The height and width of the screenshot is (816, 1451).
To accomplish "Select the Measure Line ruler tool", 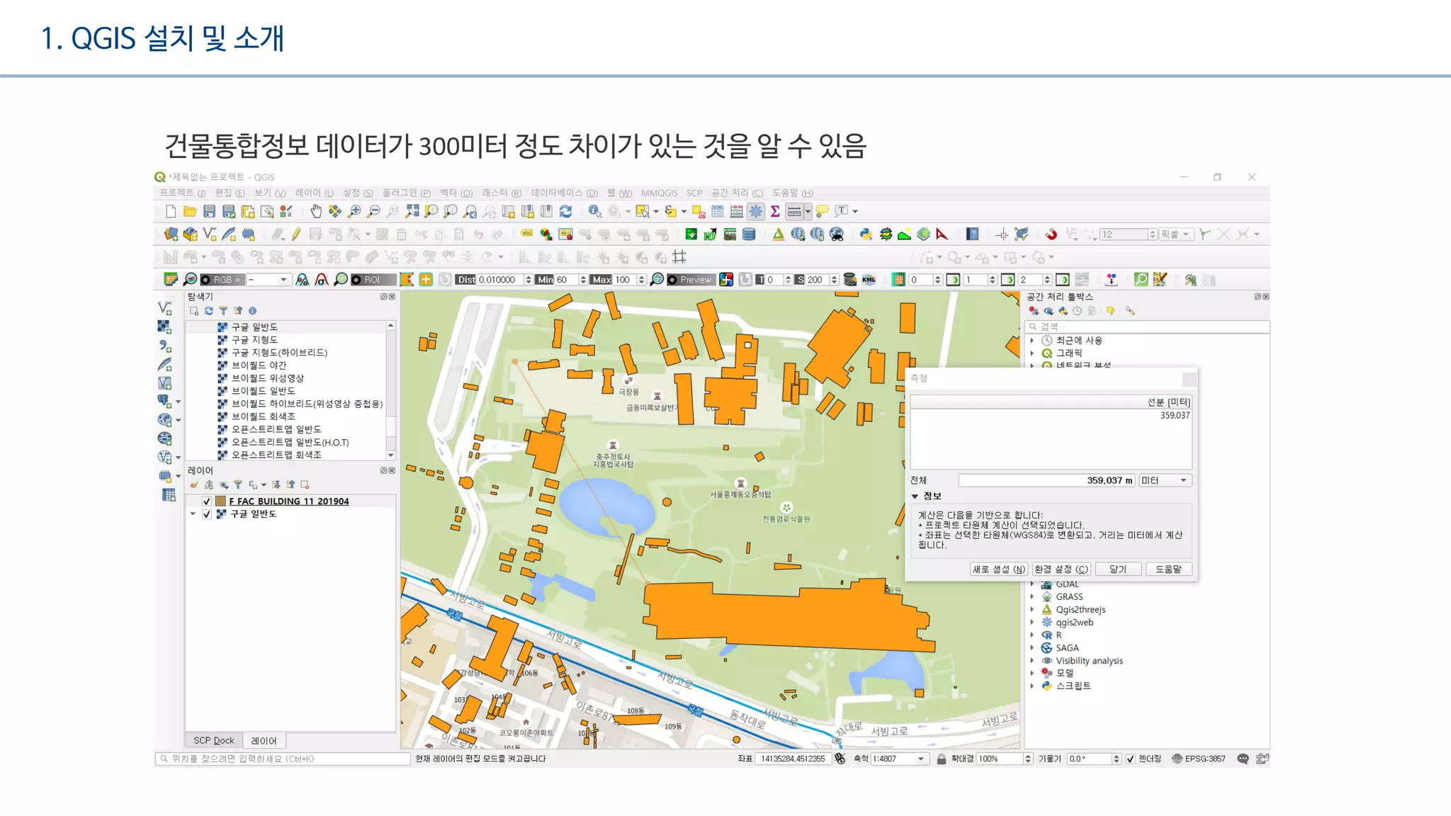I will pos(794,211).
